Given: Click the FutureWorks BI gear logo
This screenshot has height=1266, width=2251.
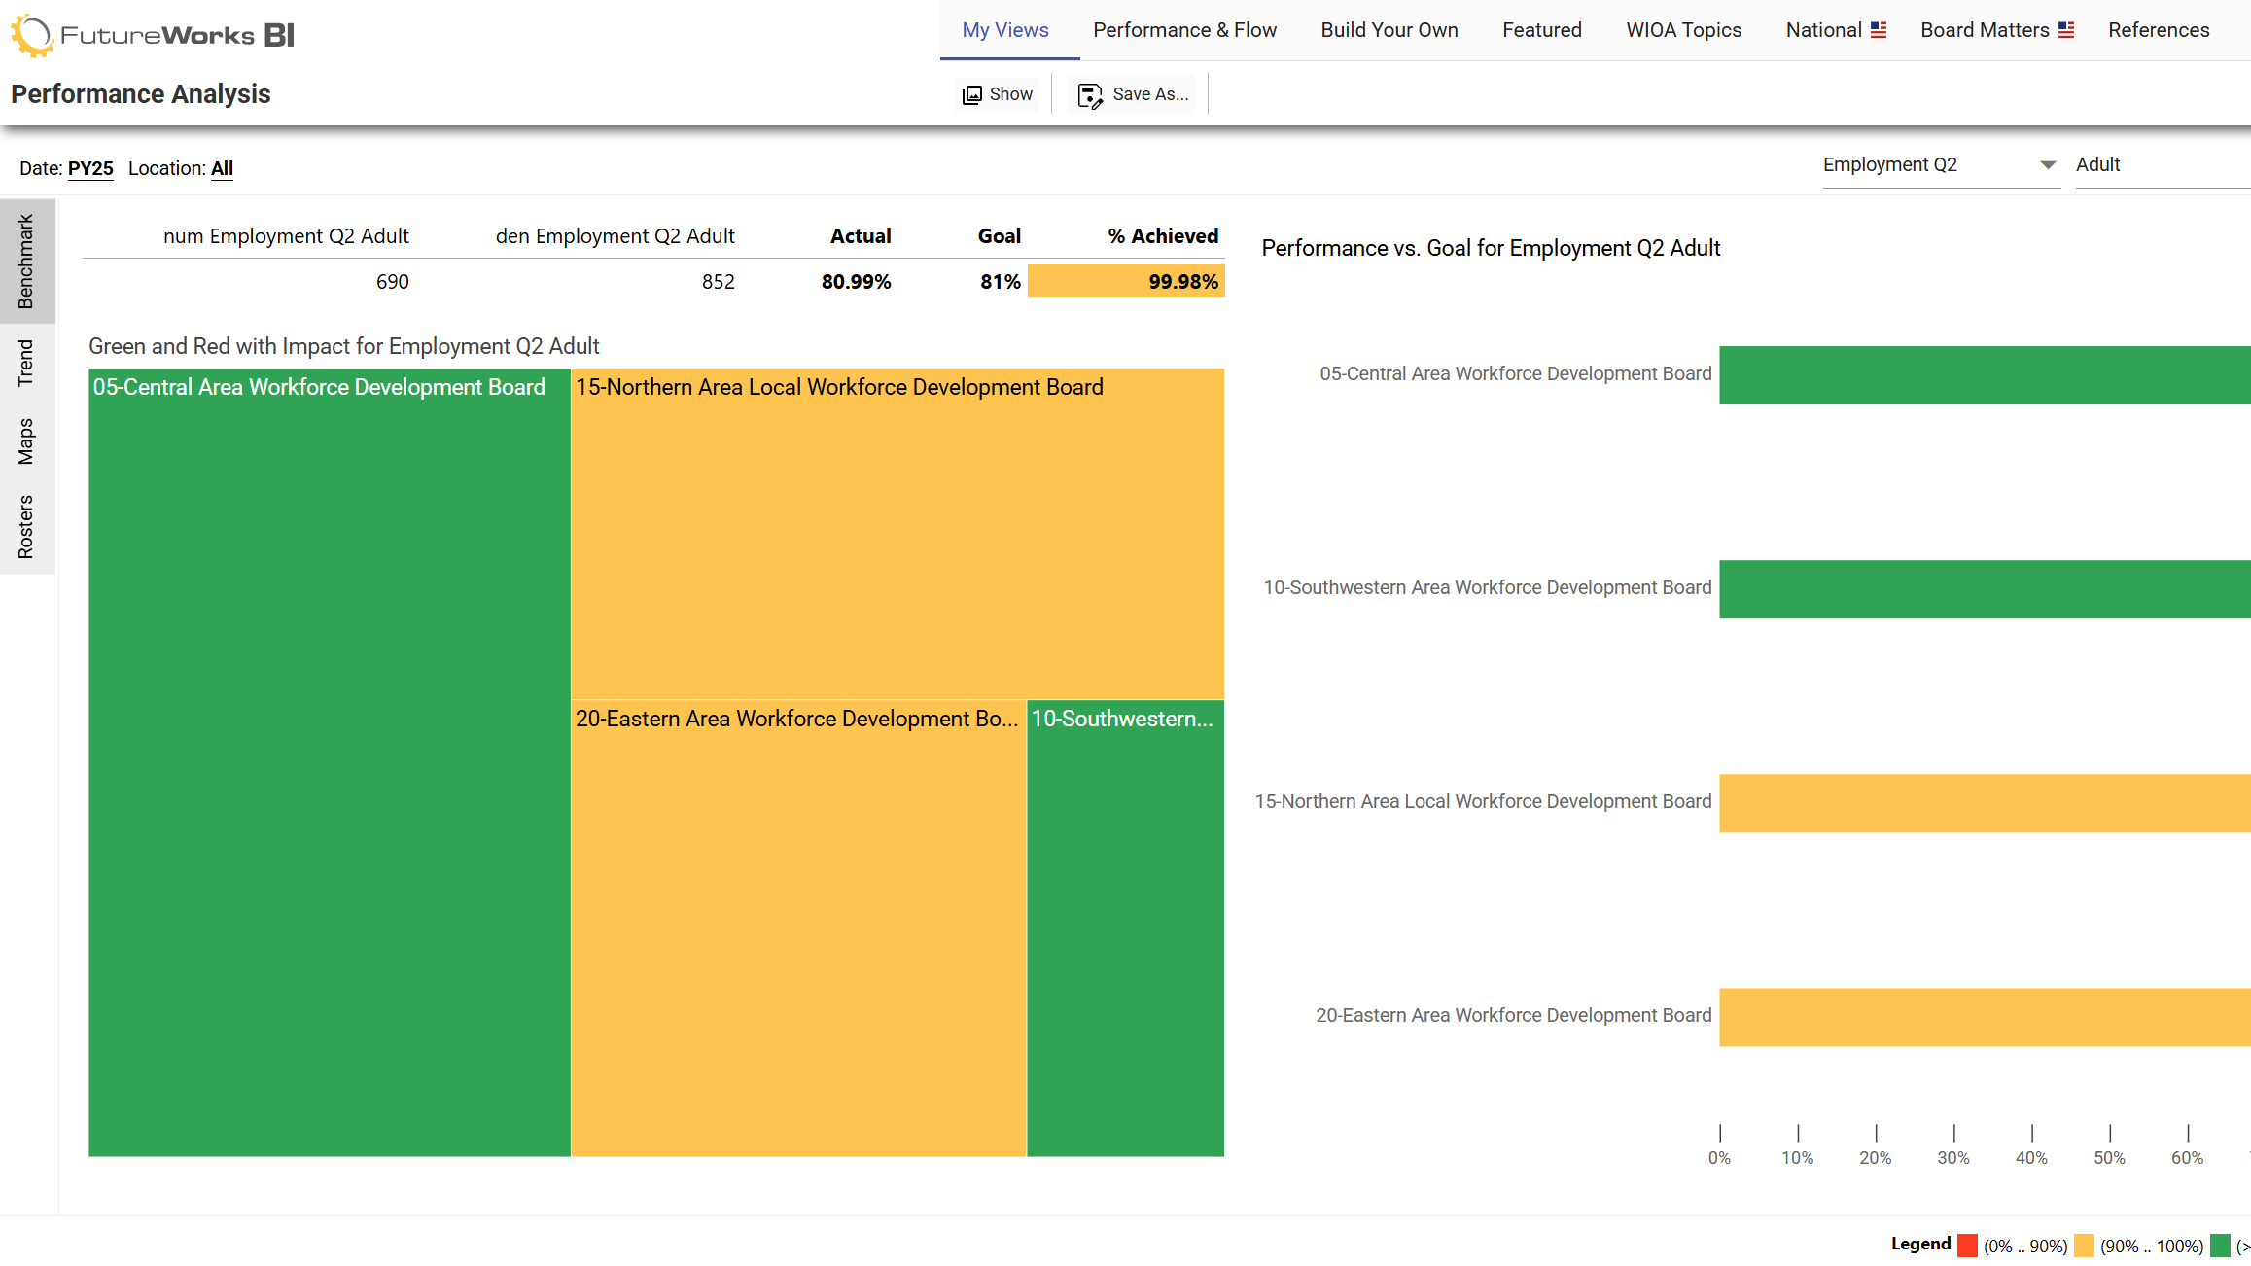Looking at the screenshot, I should [32, 36].
